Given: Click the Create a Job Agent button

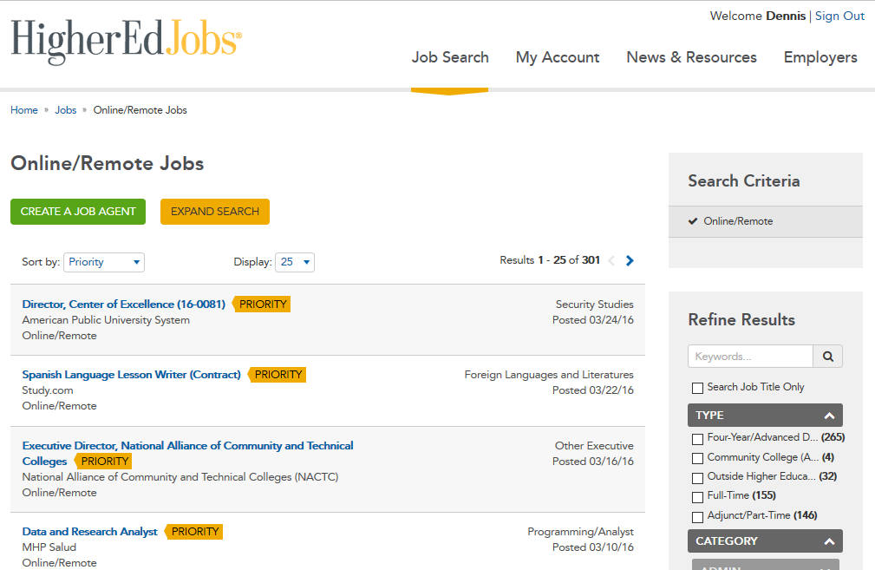Looking at the screenshot, I should [x=78, y=212].
